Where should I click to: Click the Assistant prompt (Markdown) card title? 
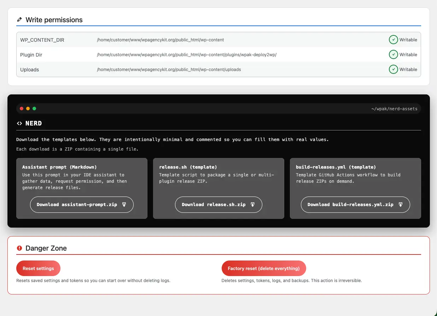point(59,167)
